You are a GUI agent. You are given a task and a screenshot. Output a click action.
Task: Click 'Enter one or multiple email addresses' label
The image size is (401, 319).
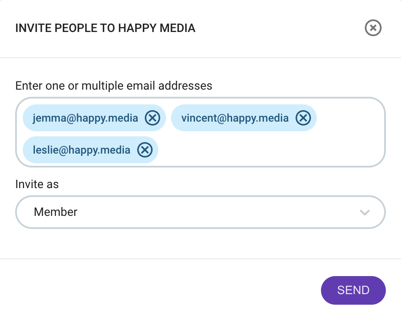[114, 85]
